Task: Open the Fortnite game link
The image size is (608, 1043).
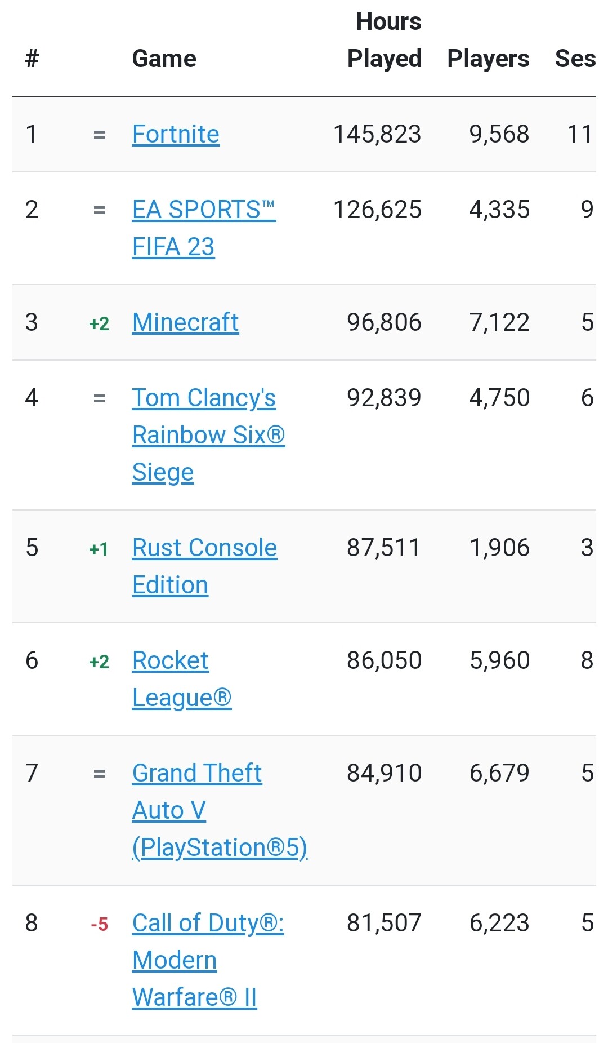Action: click(x=176, y=134)
